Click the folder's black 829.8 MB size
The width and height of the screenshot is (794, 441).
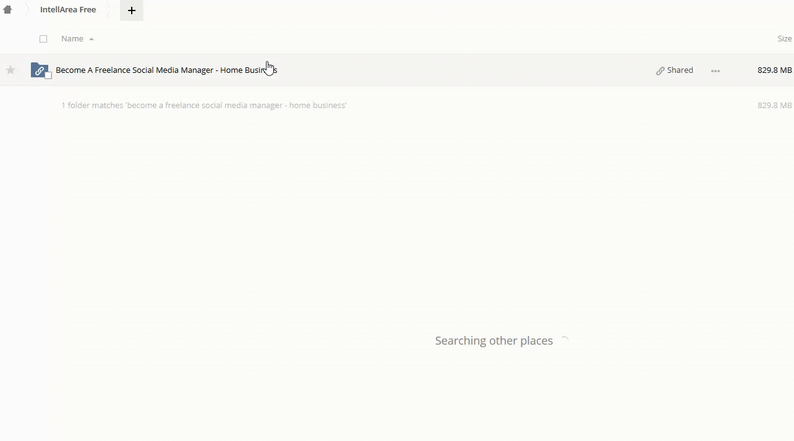pyautogui.click(x=774, y=70)
